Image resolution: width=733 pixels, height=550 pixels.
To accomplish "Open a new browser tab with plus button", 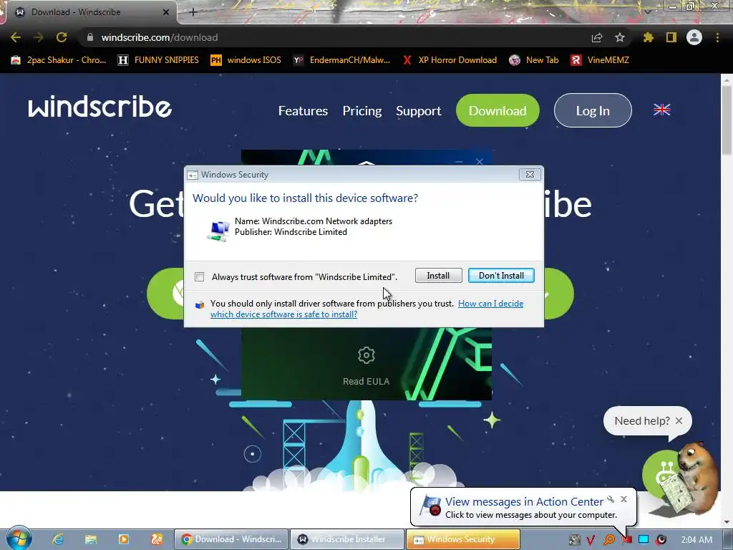I will 193,12.
